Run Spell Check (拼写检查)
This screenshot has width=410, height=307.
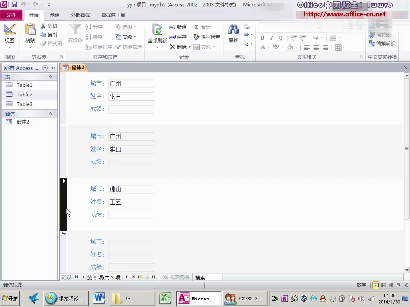tap(207, 37)
